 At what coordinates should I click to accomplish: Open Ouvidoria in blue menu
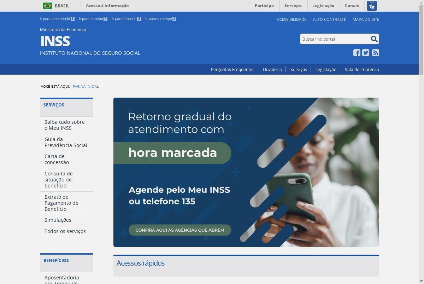pos(272,69)
